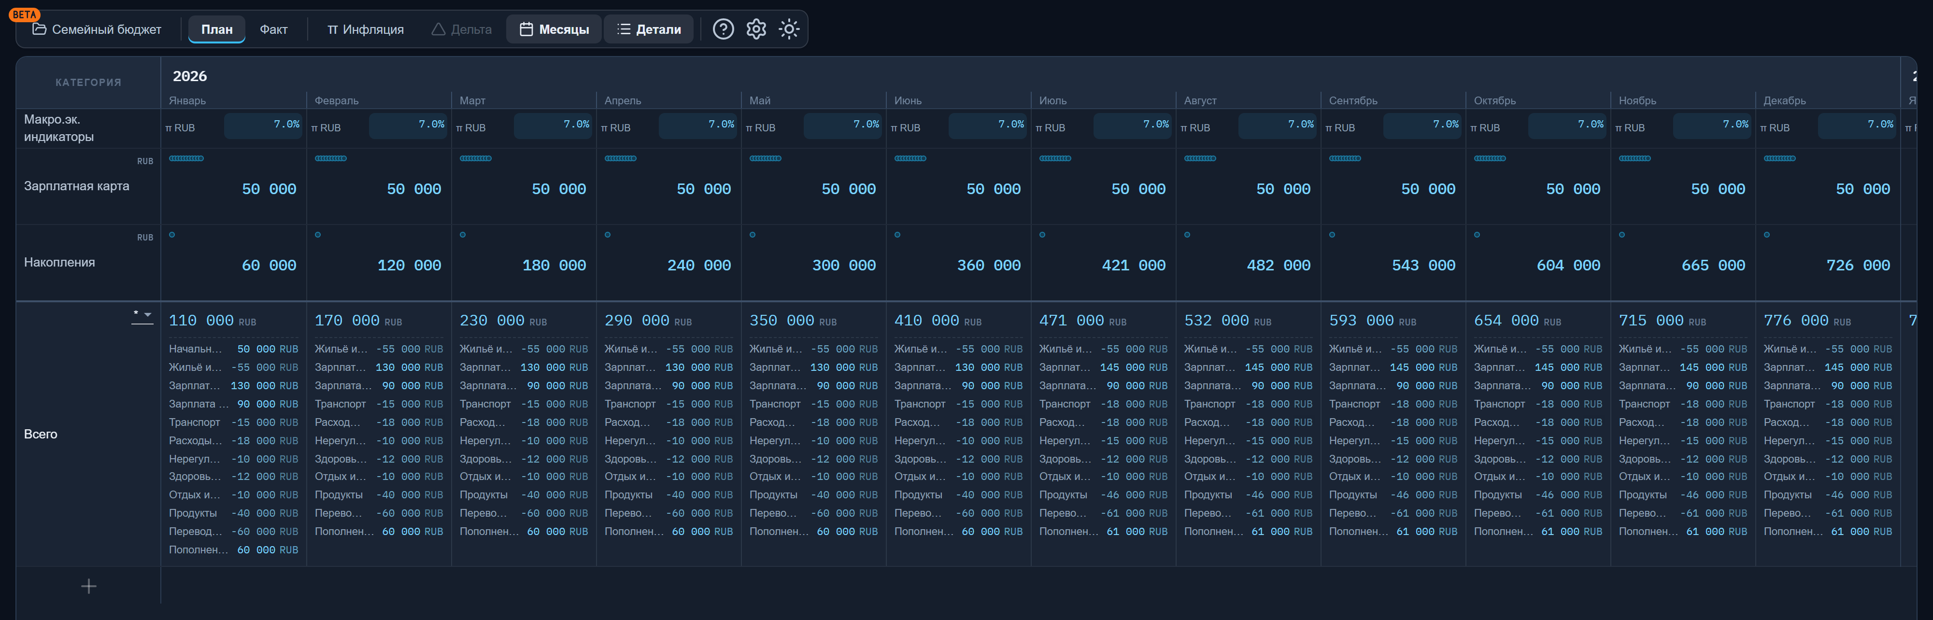Select February Накопления value 120 000
Viewport: 1933px width, 620px height.
(x=409, y=266)
